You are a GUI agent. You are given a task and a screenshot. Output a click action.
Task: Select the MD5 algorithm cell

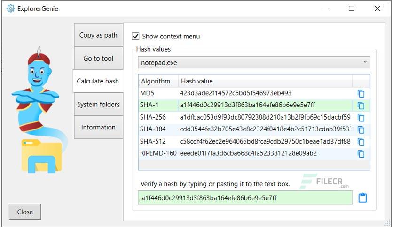point(158,93)
